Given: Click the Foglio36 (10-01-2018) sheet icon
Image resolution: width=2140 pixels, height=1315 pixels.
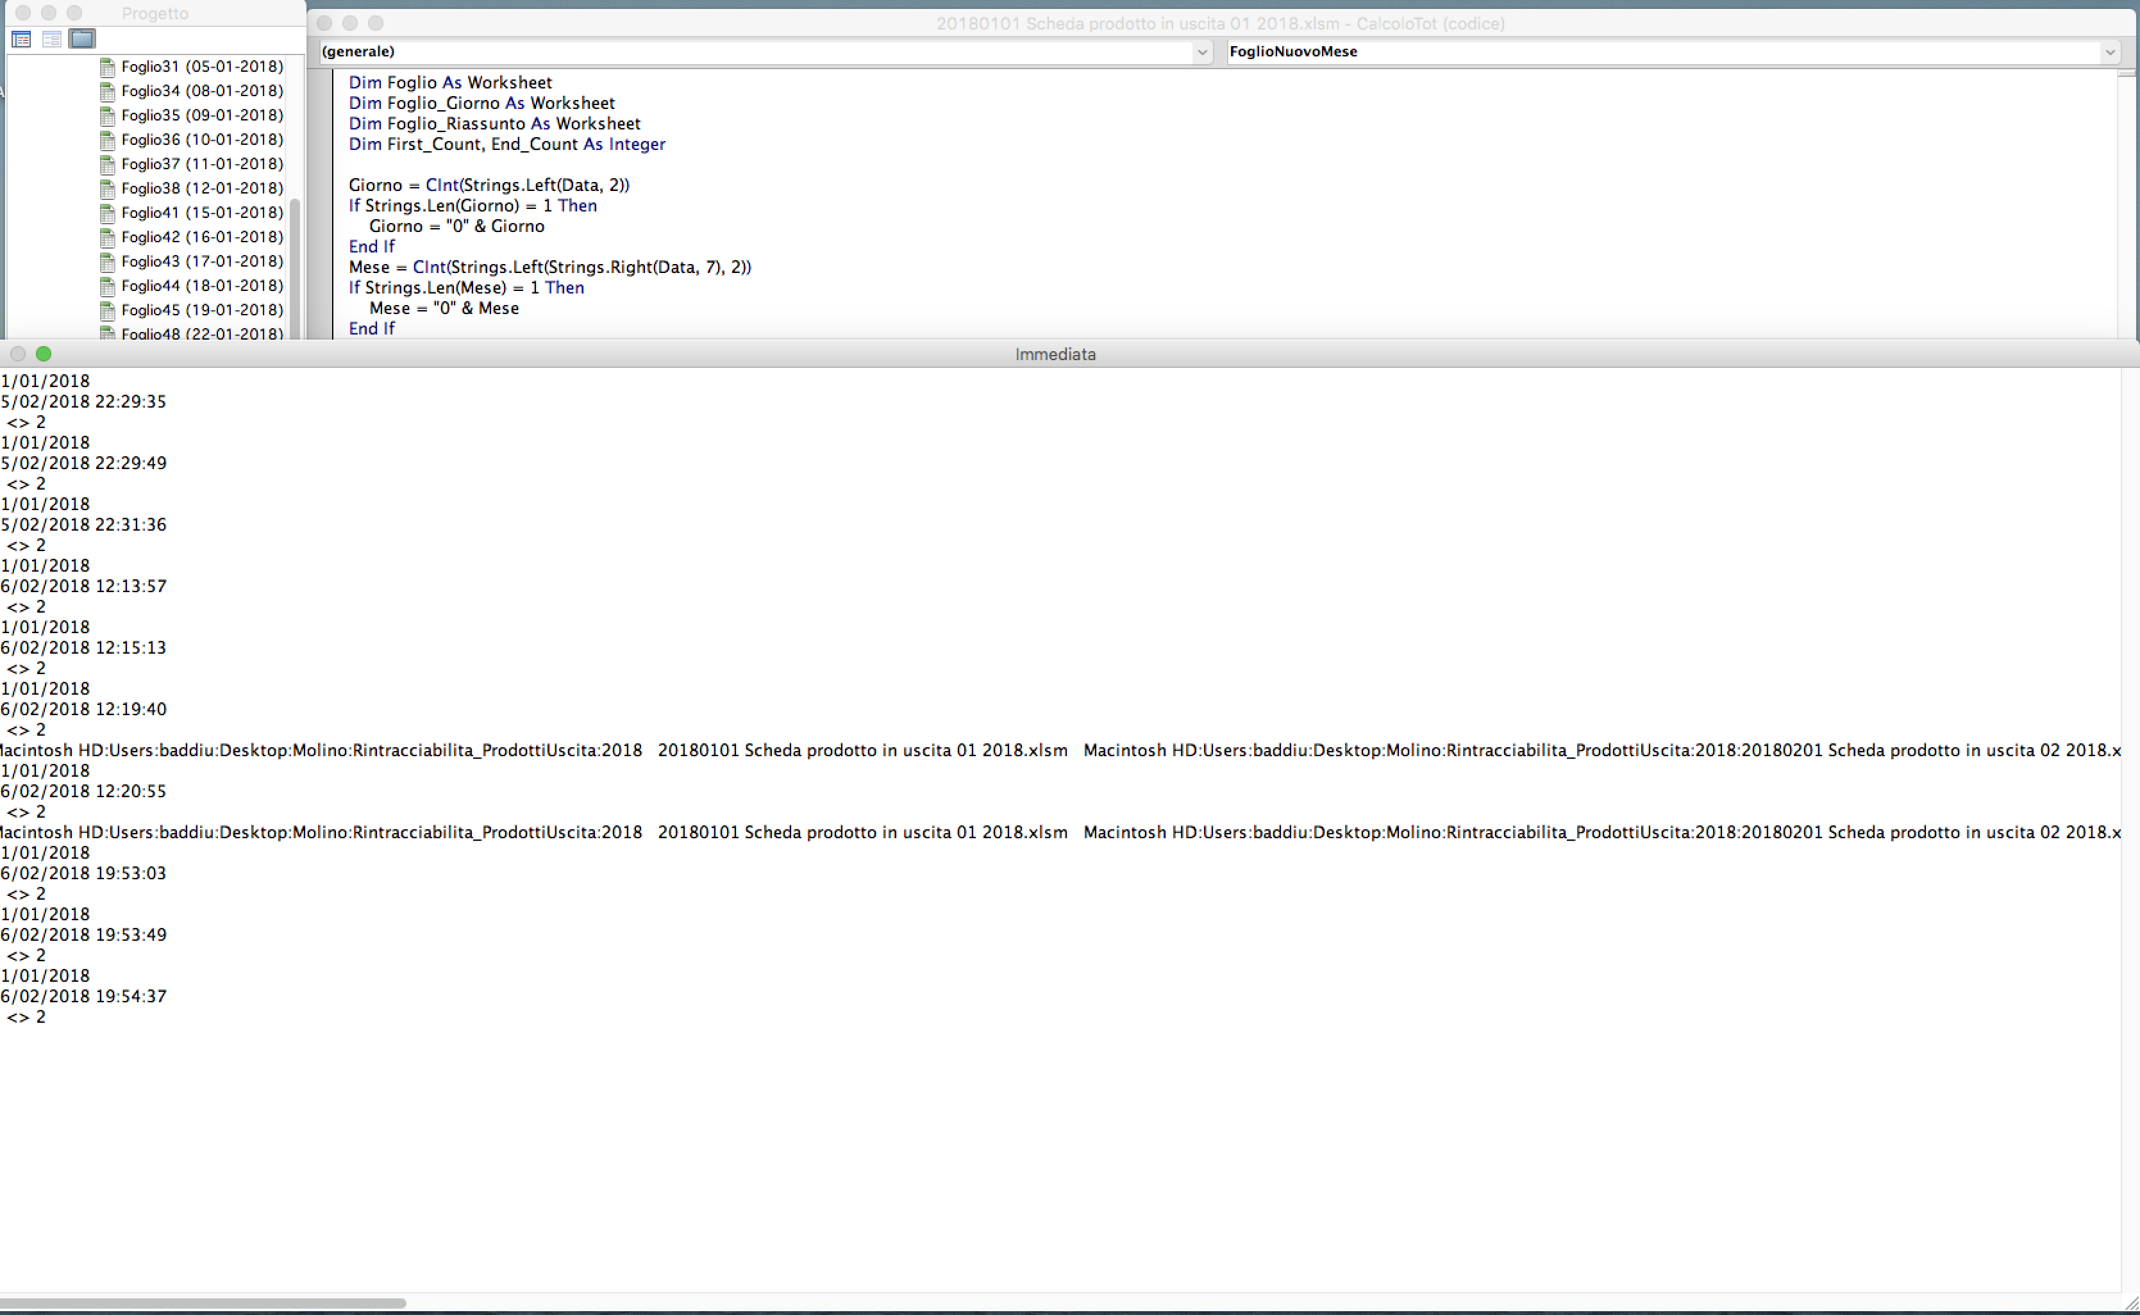Looking at the screenshot, I should point(108,140).
